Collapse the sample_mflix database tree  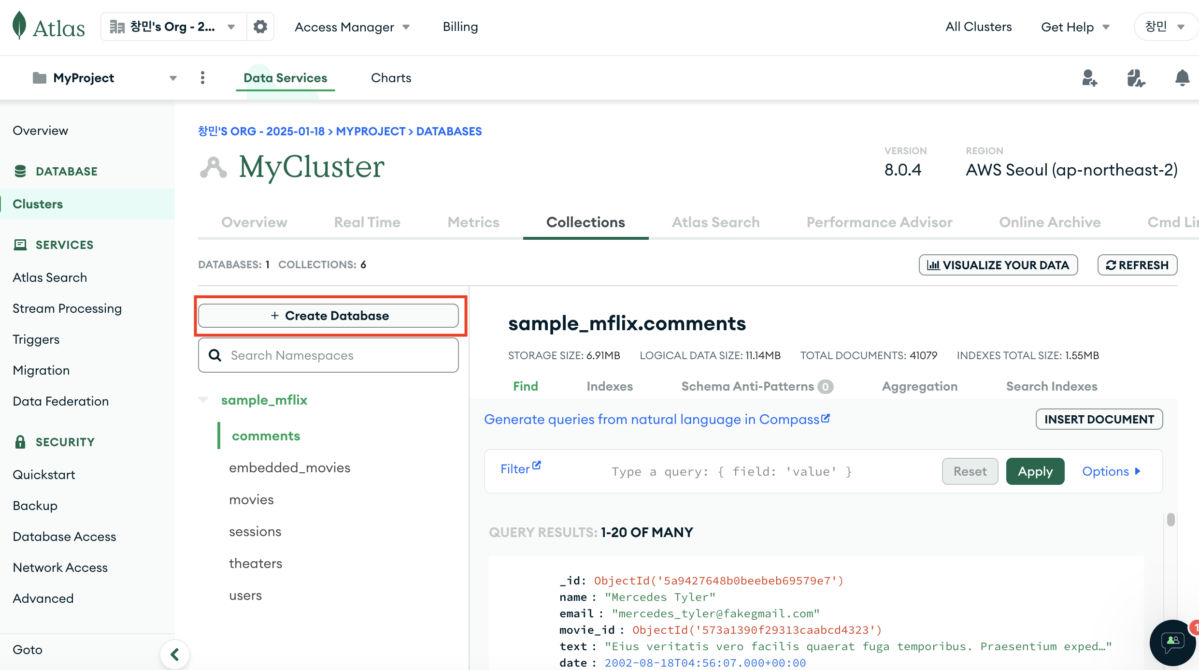tap(203, 400)
